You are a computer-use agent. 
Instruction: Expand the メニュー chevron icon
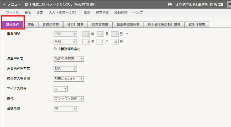click(4, 5)
